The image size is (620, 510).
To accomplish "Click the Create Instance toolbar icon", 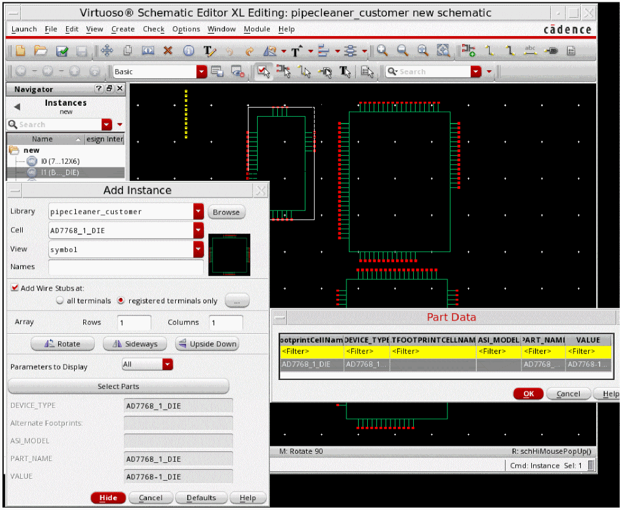I will pos(468,51).
